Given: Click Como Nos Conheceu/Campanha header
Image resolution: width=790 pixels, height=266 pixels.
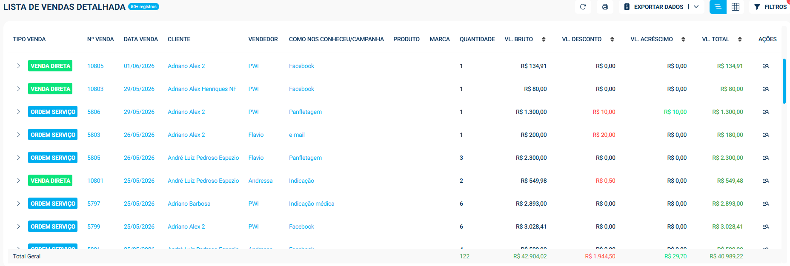Looking at the screenshot, I should [336, 39].
